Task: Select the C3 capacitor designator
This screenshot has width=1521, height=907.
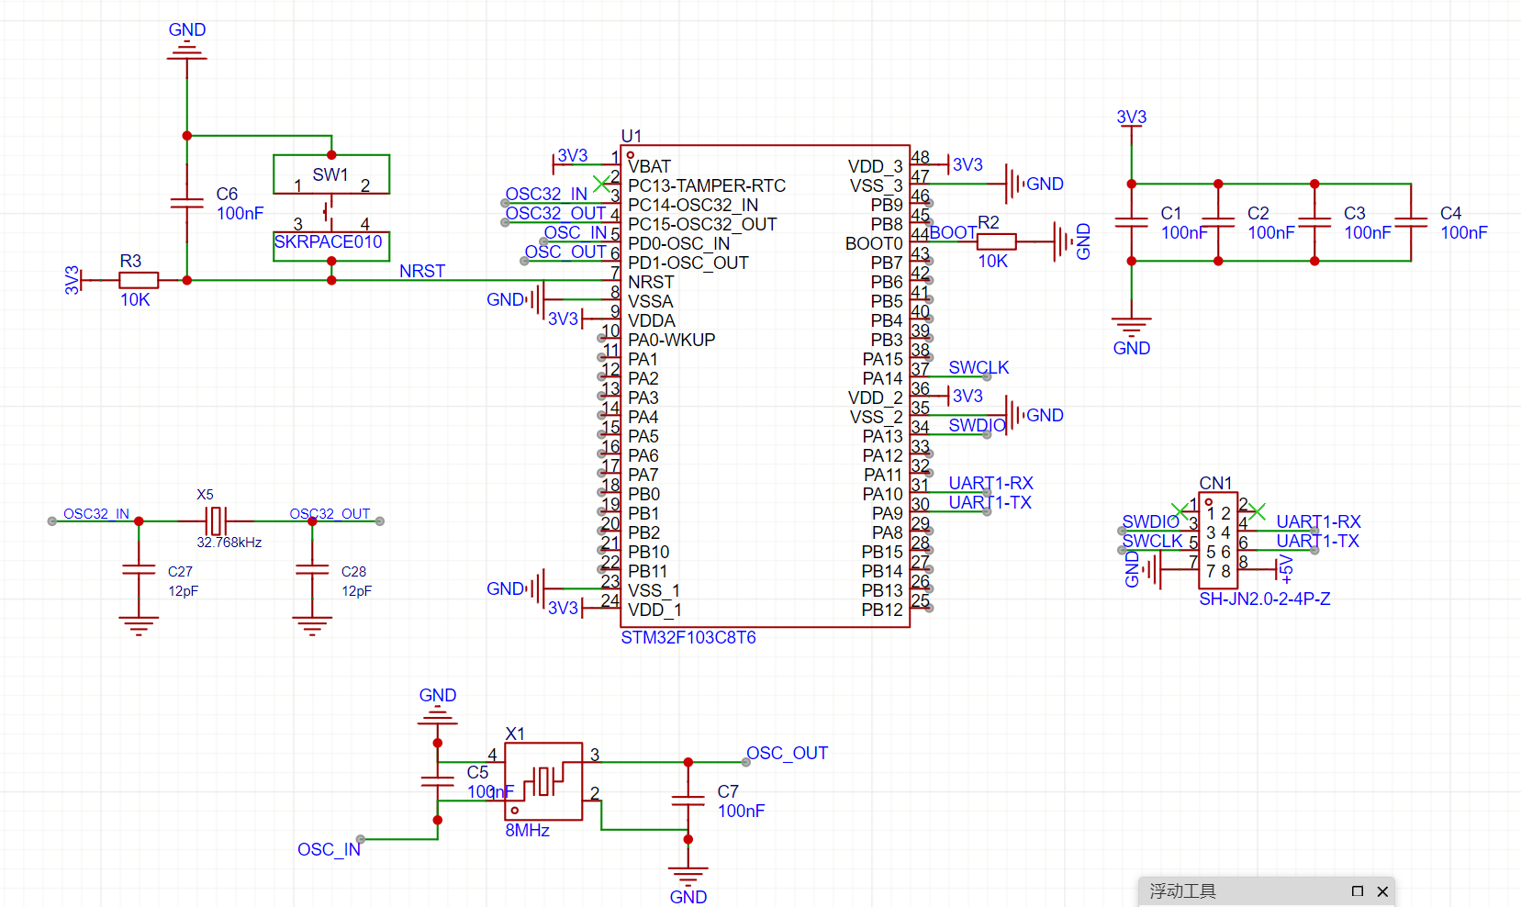Action: tap(1355, 213)
